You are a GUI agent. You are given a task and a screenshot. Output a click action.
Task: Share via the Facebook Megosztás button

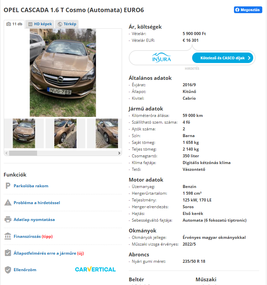(x=248, y=10)
